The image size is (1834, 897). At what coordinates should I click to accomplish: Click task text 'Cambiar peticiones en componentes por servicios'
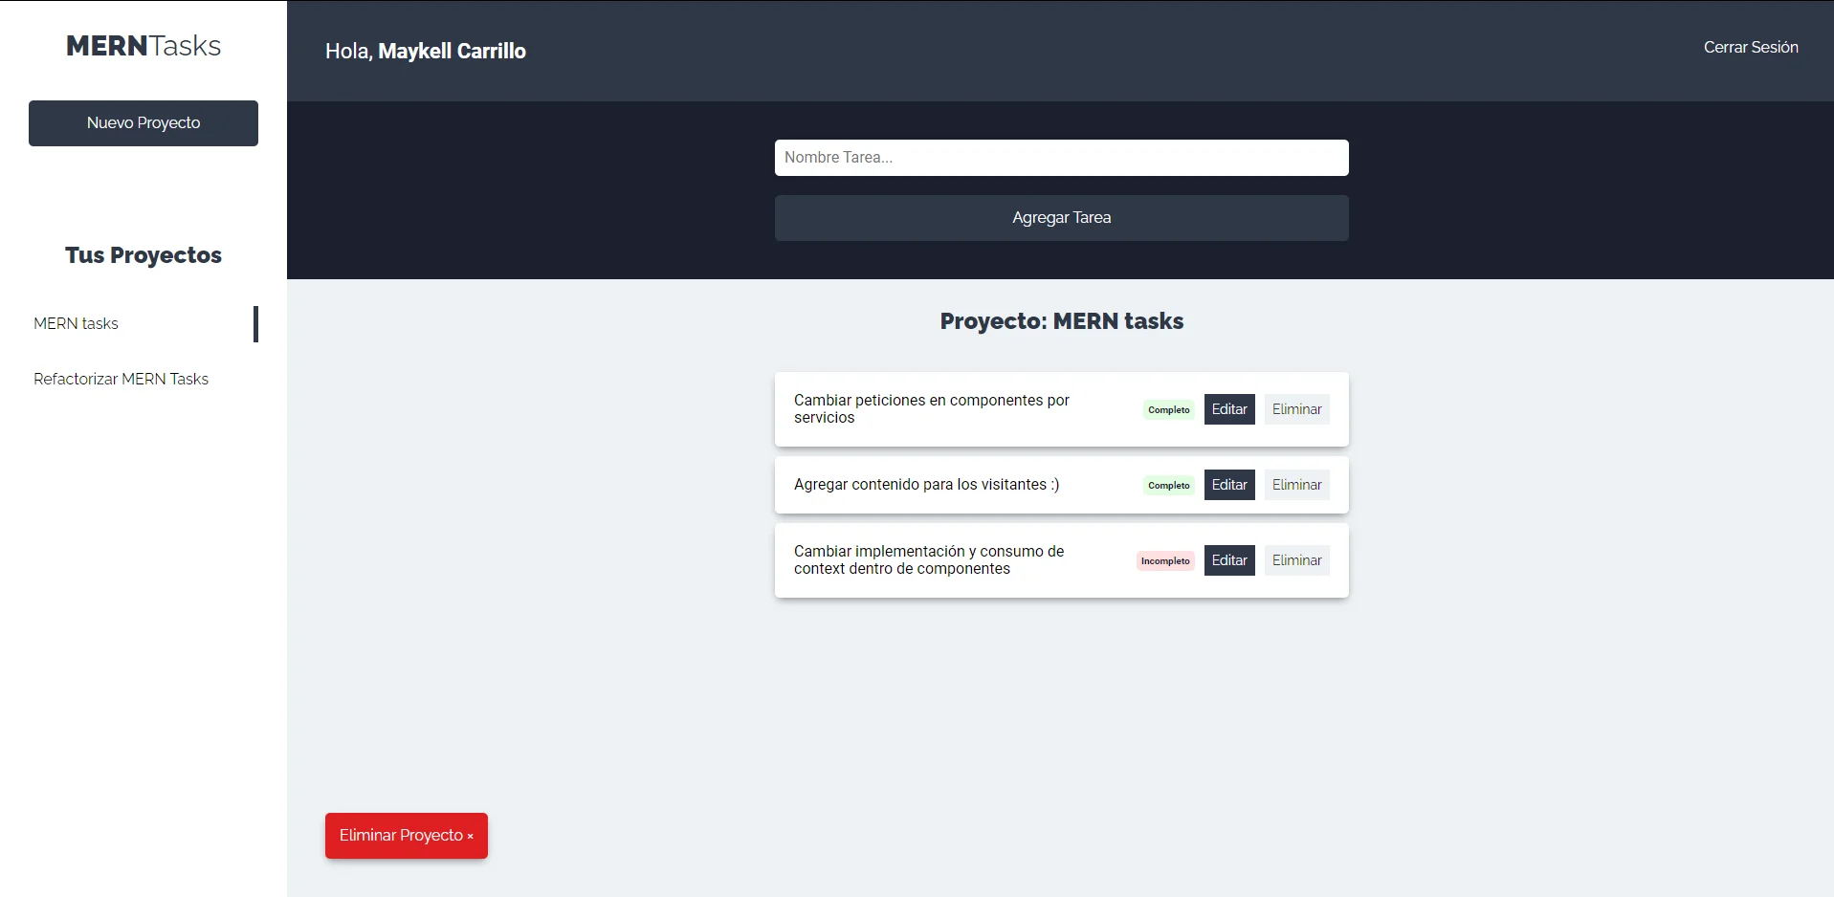(932, 409)
